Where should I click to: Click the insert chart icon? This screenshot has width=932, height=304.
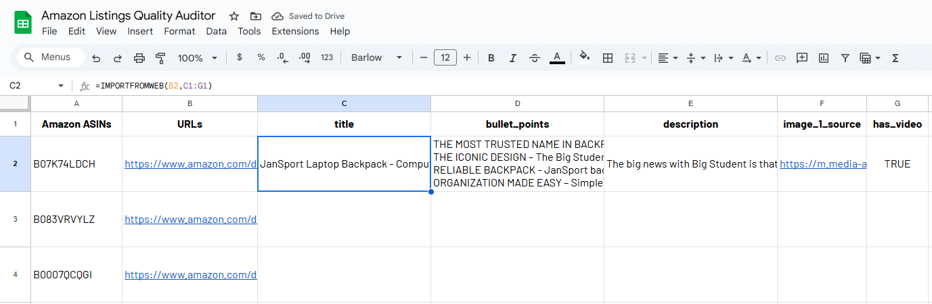tap(824, 58)
